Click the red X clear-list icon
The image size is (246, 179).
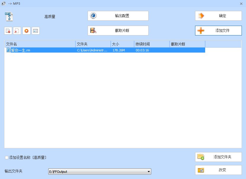pos(17,31)
